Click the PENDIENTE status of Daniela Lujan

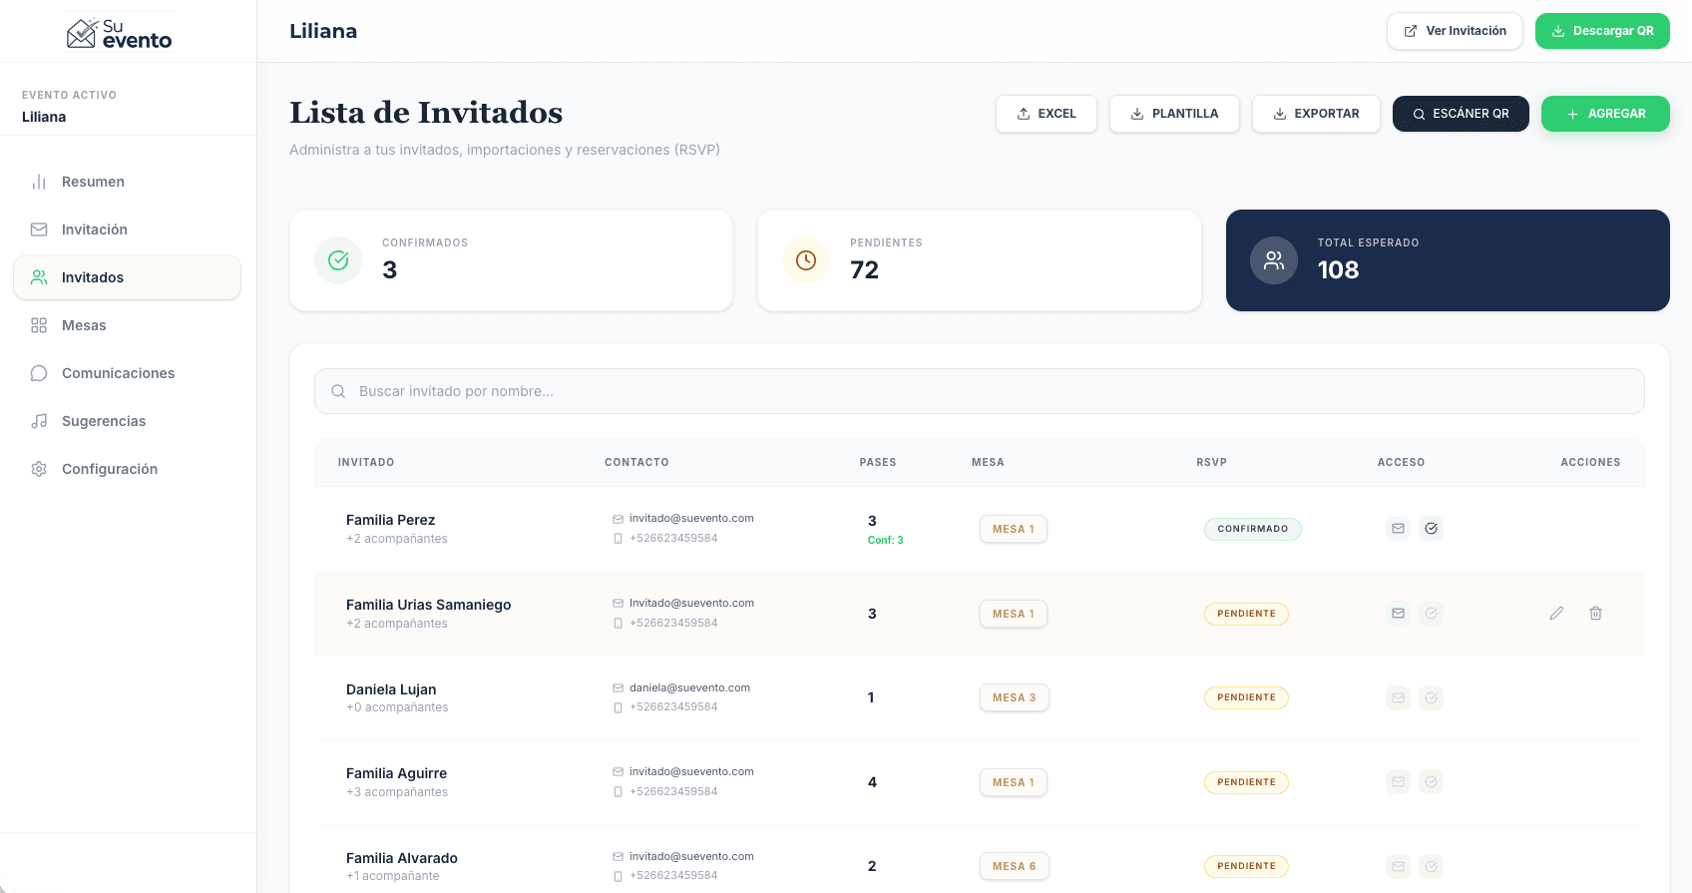[x=1246, y=697]
